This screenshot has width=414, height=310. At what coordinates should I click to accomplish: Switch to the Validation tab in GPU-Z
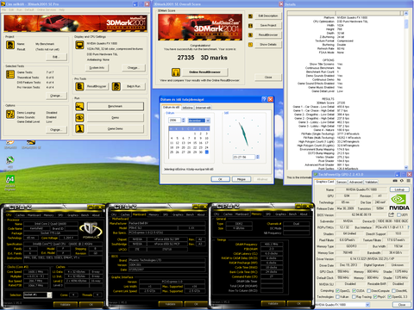click(371, 182)
